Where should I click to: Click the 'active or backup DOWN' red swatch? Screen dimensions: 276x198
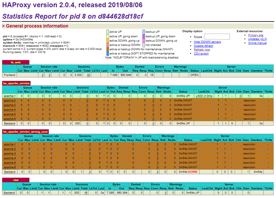click(107, 45)
